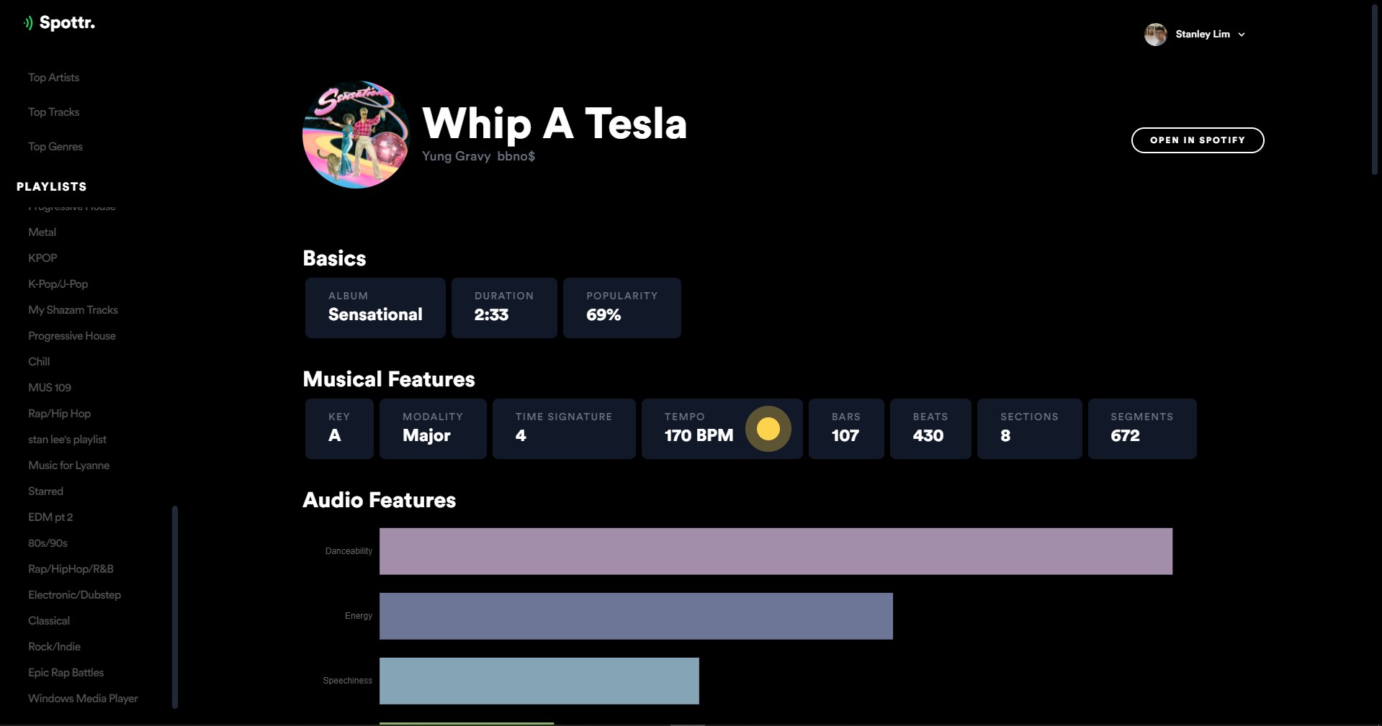Open the 80s/90s playlist
Screen dimensions: 1382x726
[48, 543]
